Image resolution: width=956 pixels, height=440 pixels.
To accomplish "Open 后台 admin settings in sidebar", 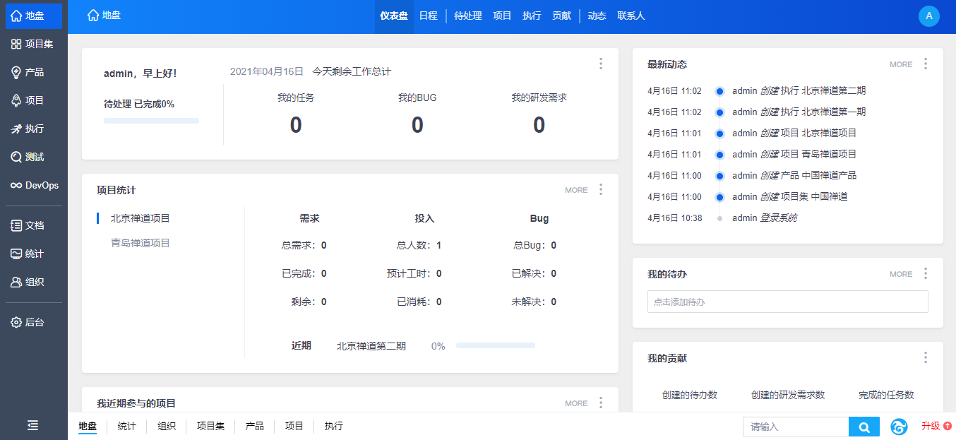I will click(x=33, y=322).
